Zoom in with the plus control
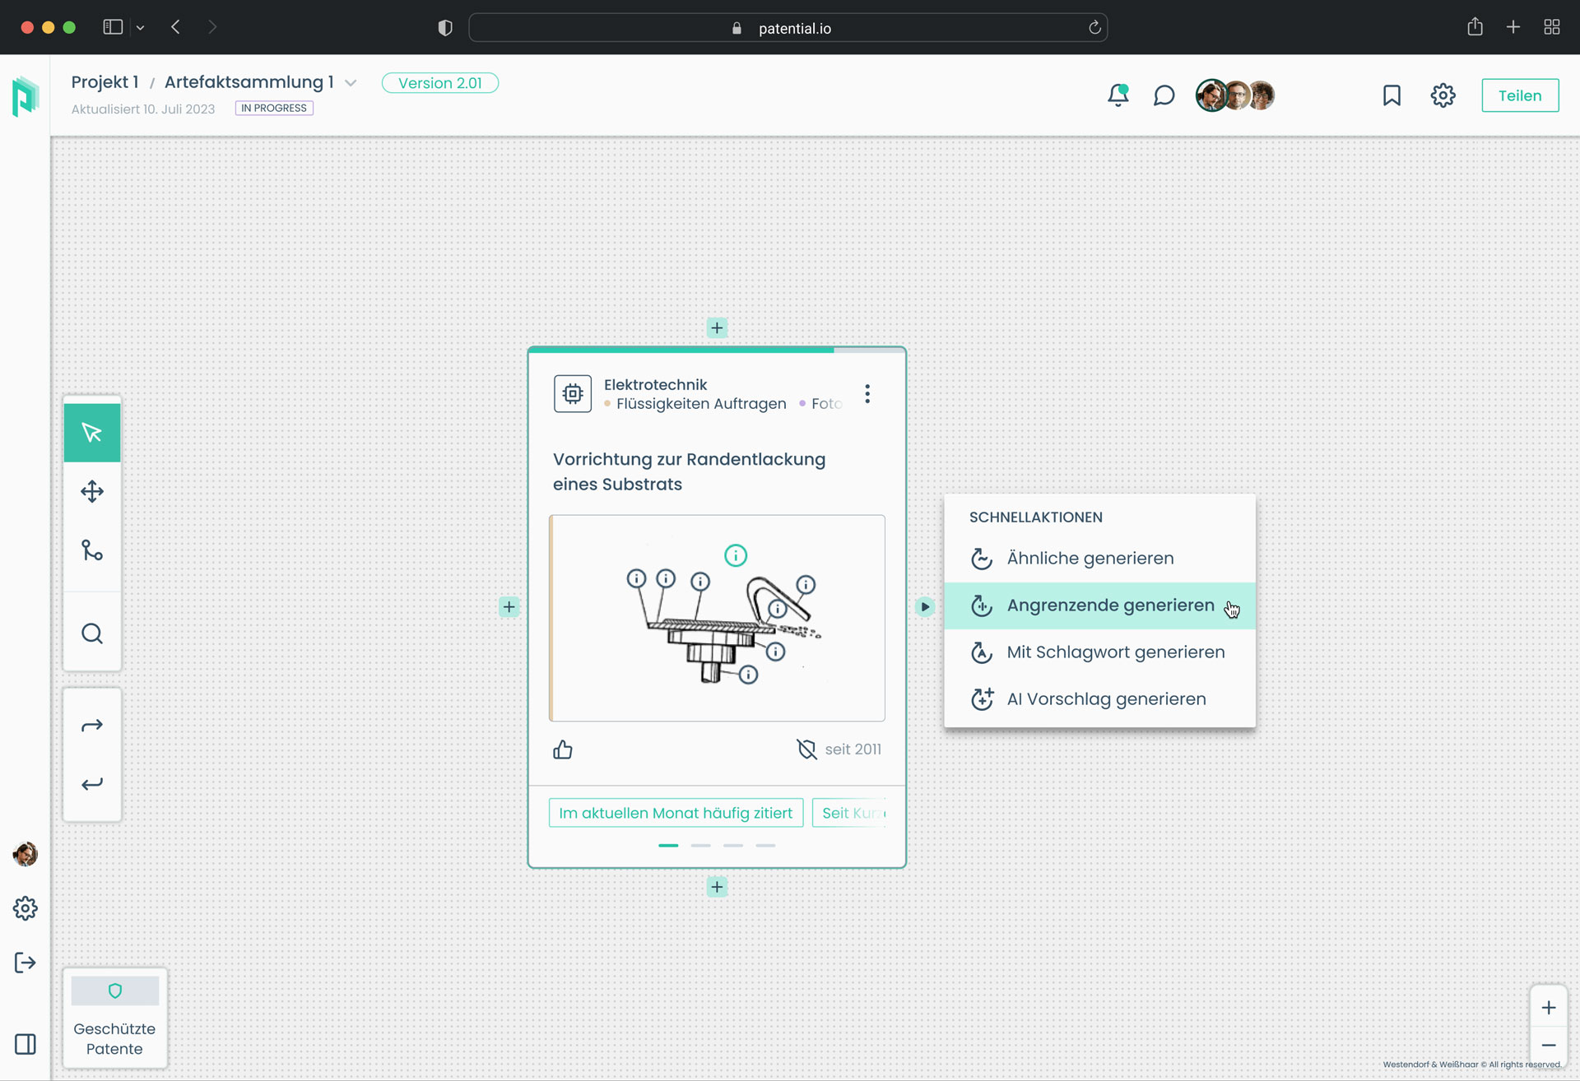1580x1081 pixels. click(x=1548, y=1008)
